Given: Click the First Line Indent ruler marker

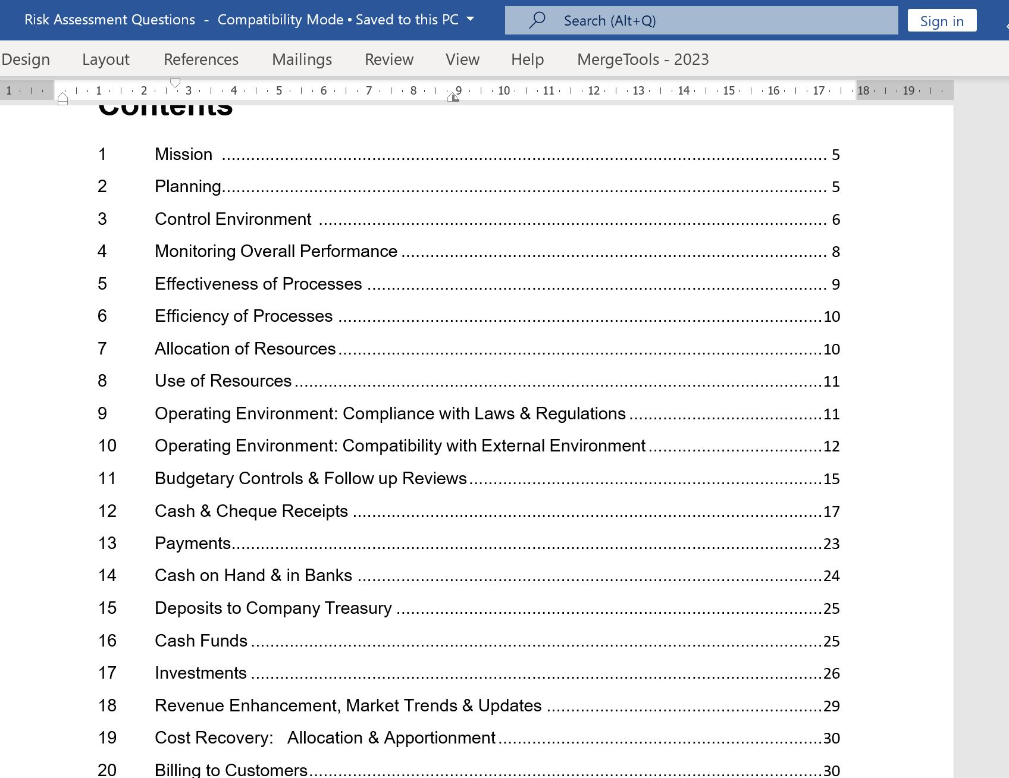Looking at the screenshot, I should coord(175,83).
